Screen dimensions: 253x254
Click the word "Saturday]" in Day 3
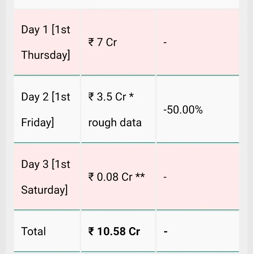44,190
